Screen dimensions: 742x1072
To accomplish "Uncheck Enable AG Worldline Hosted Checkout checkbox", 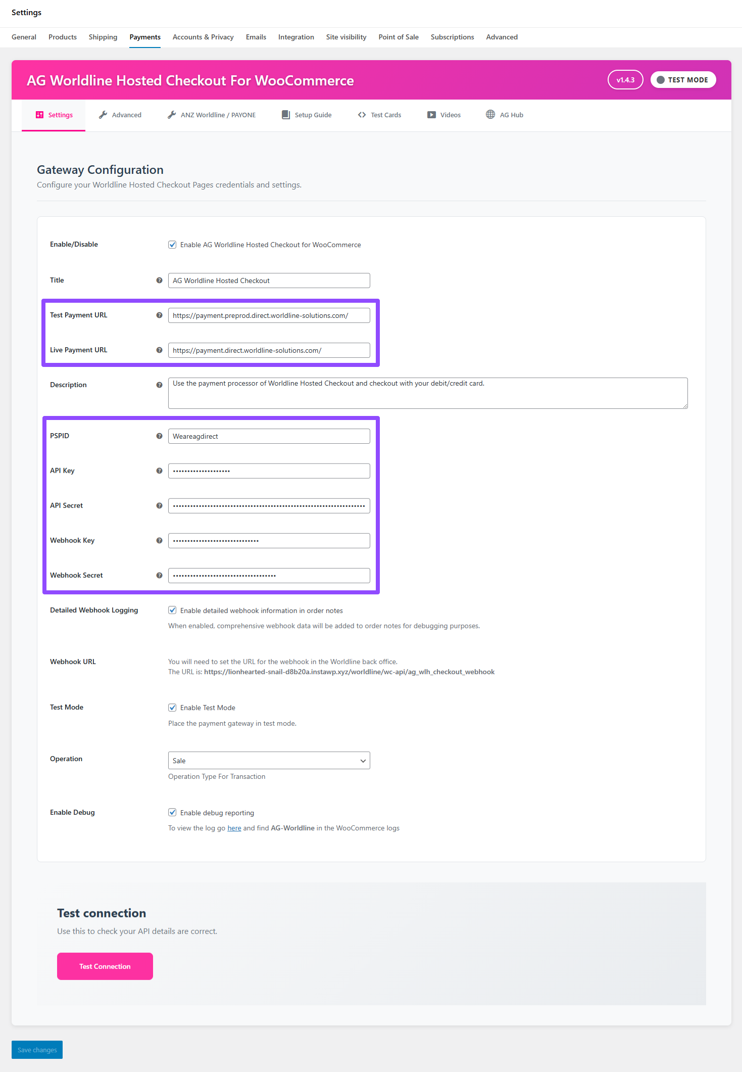I will click(x=172, y=245).
